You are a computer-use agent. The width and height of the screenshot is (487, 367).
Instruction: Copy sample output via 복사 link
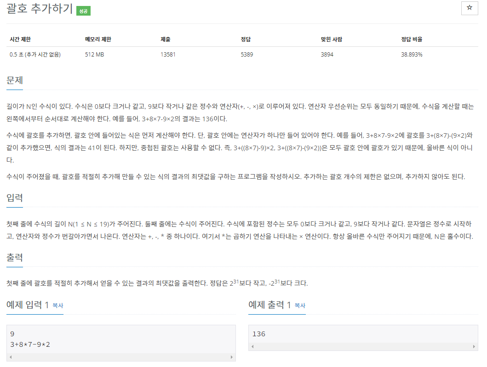coord(300,305)
